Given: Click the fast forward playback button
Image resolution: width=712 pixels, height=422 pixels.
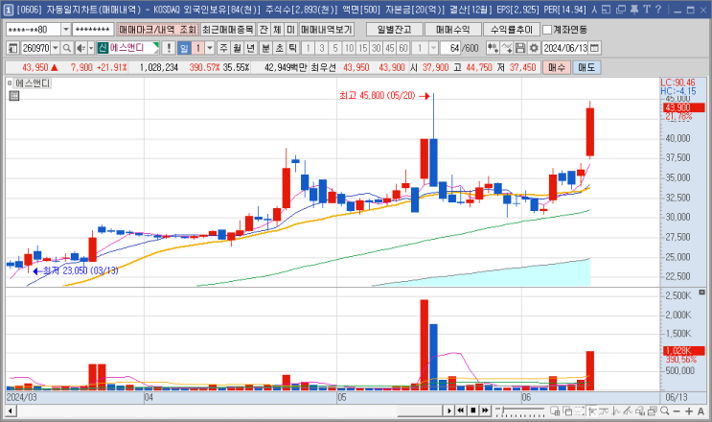Looking at the screenshot, I should (485, 410).
